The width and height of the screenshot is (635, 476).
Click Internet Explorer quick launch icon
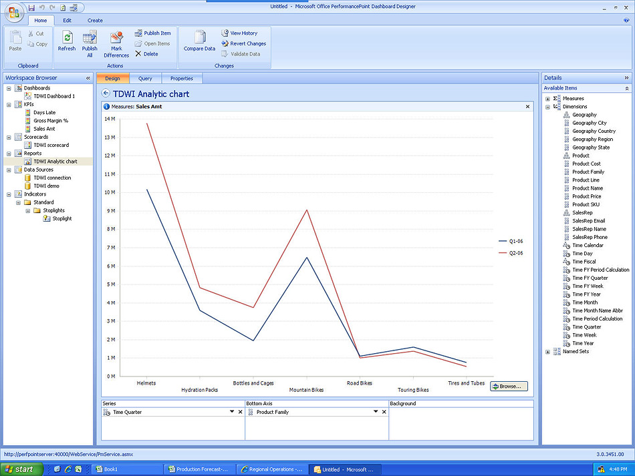coord(68,469)
